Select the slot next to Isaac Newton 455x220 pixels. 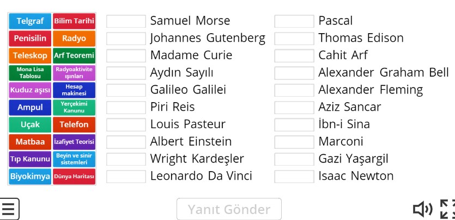point(294,177)
